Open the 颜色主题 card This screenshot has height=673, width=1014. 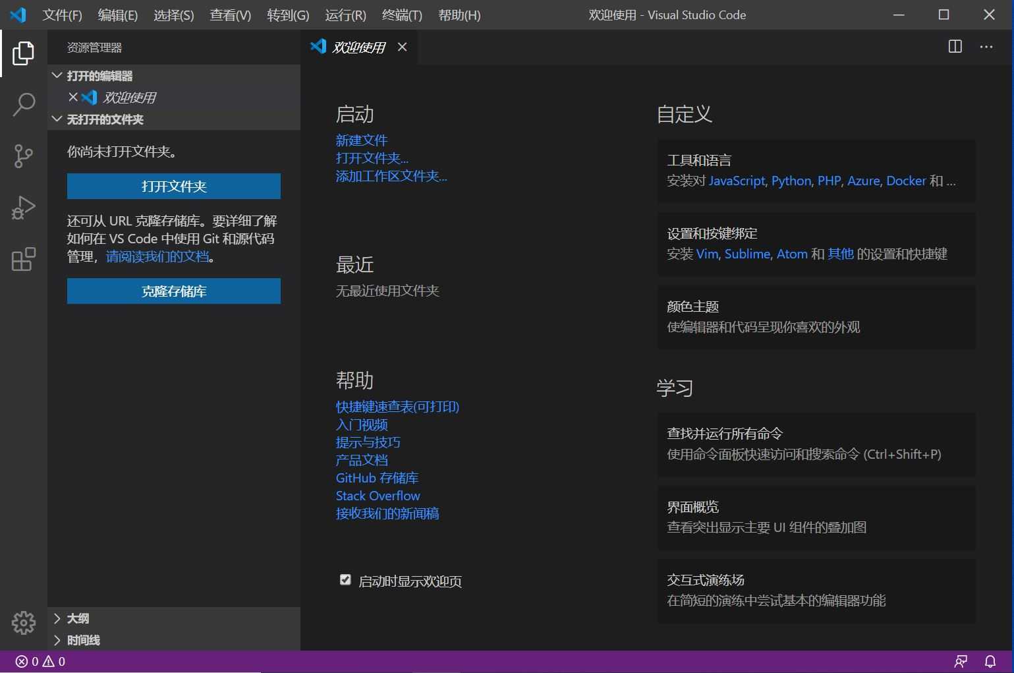point(816,317)
